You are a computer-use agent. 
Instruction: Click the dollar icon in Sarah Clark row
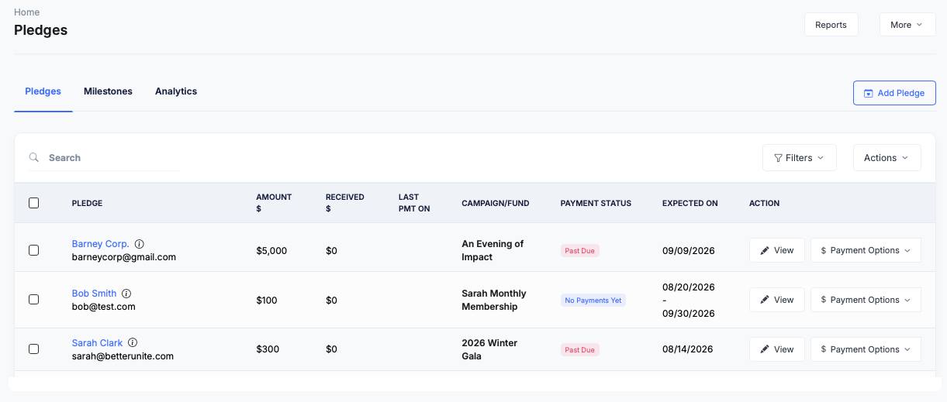pos(824,349)
